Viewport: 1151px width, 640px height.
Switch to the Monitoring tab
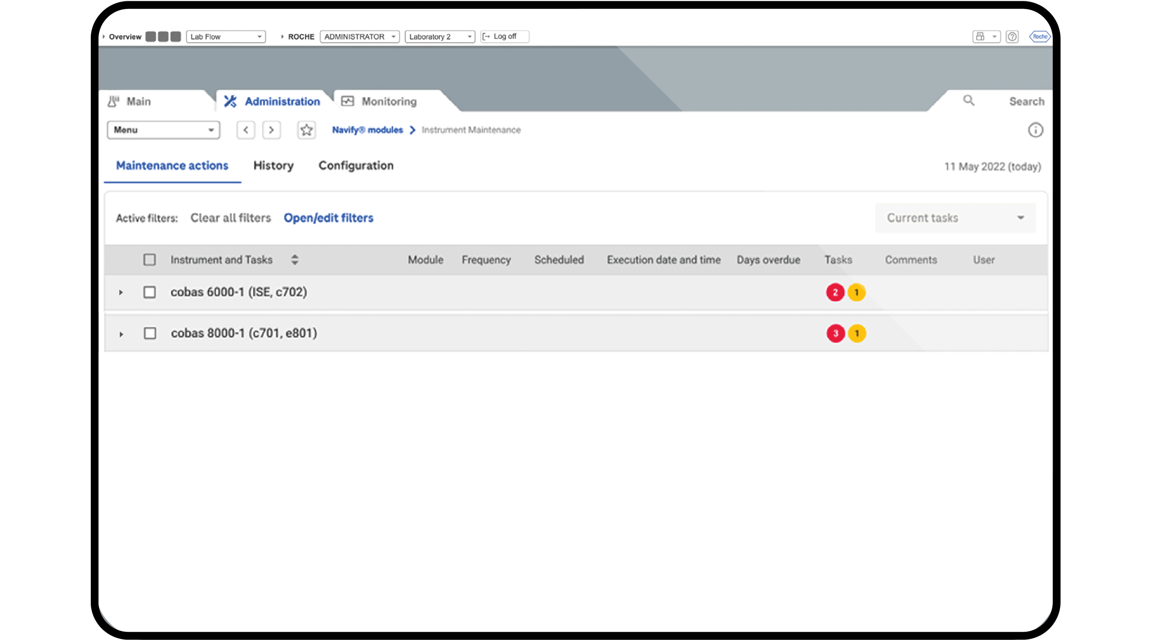coord(389,101)
